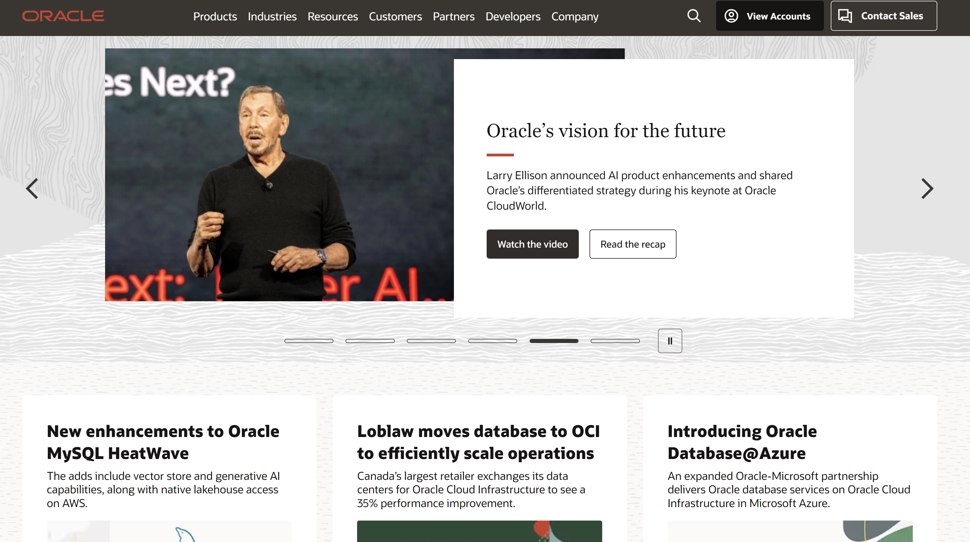
Task: Click the Larry Ellison keynote image
Action: pyautogui.click(x=280, y=175)
